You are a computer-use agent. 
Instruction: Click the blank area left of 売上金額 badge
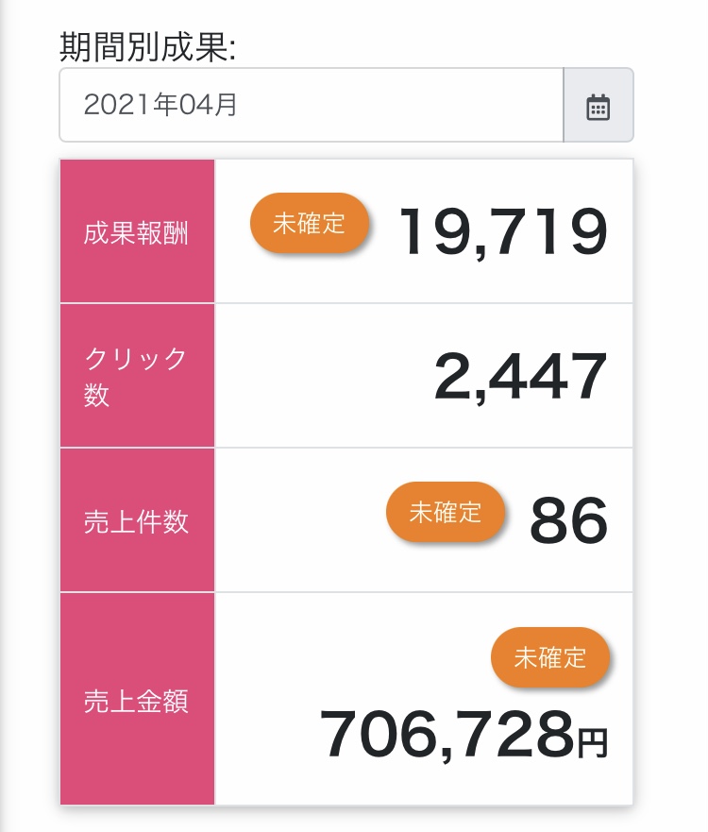353,657
